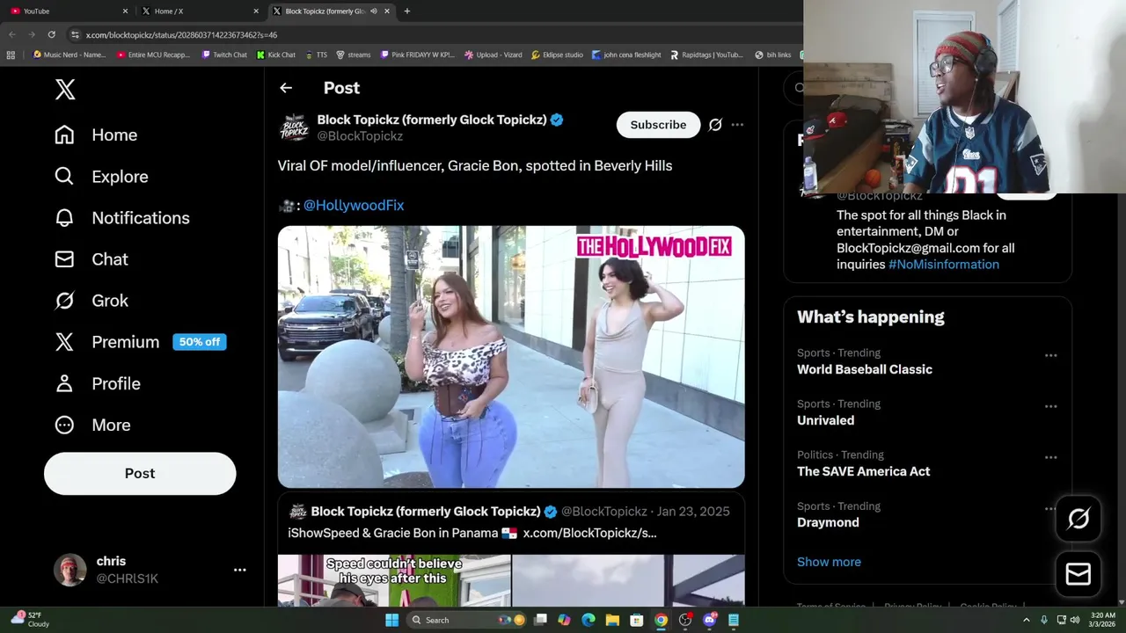Open the Kick Chat bookmark
The width and height of the screenshot is (1126, 633).
[x=276, y=55]
